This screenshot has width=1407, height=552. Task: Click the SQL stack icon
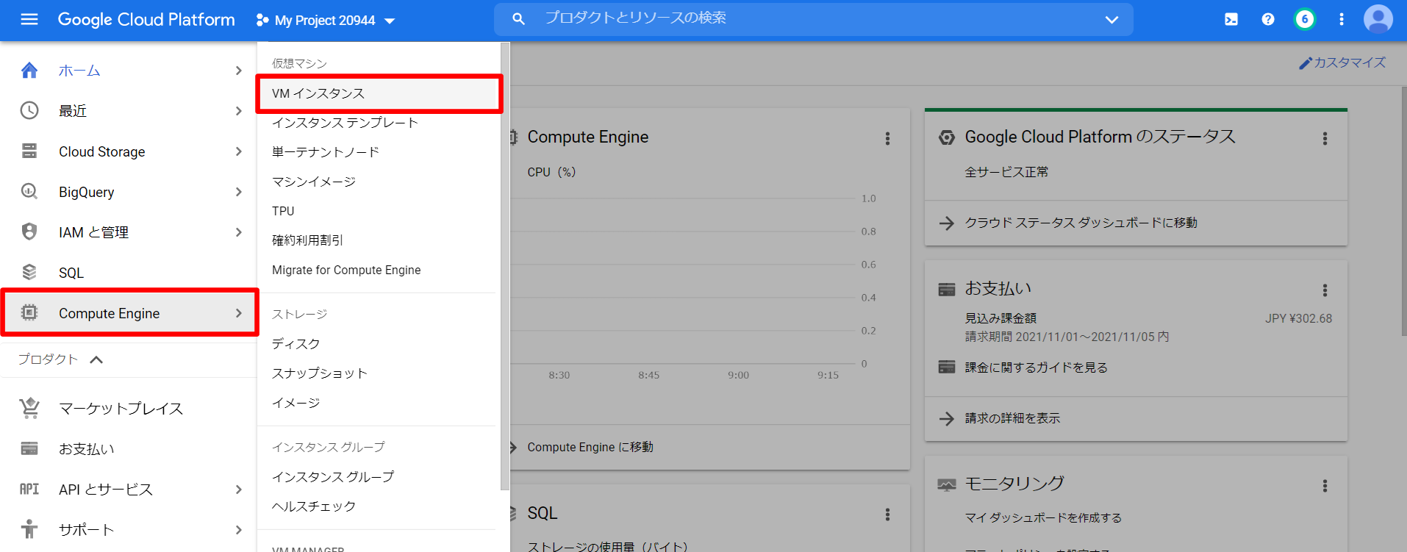[x=29, y=272]
